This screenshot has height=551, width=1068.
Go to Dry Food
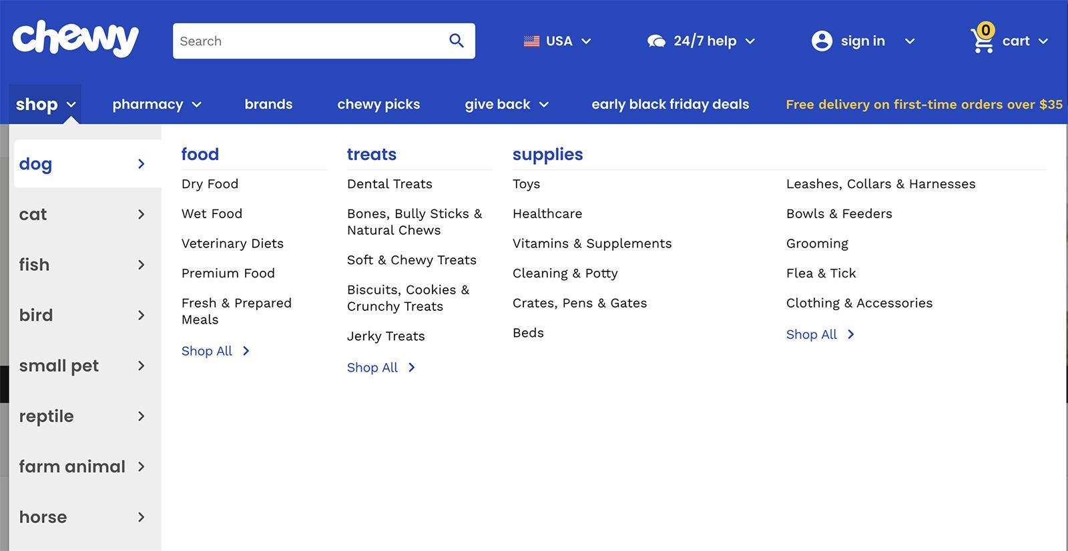(210, 184)
